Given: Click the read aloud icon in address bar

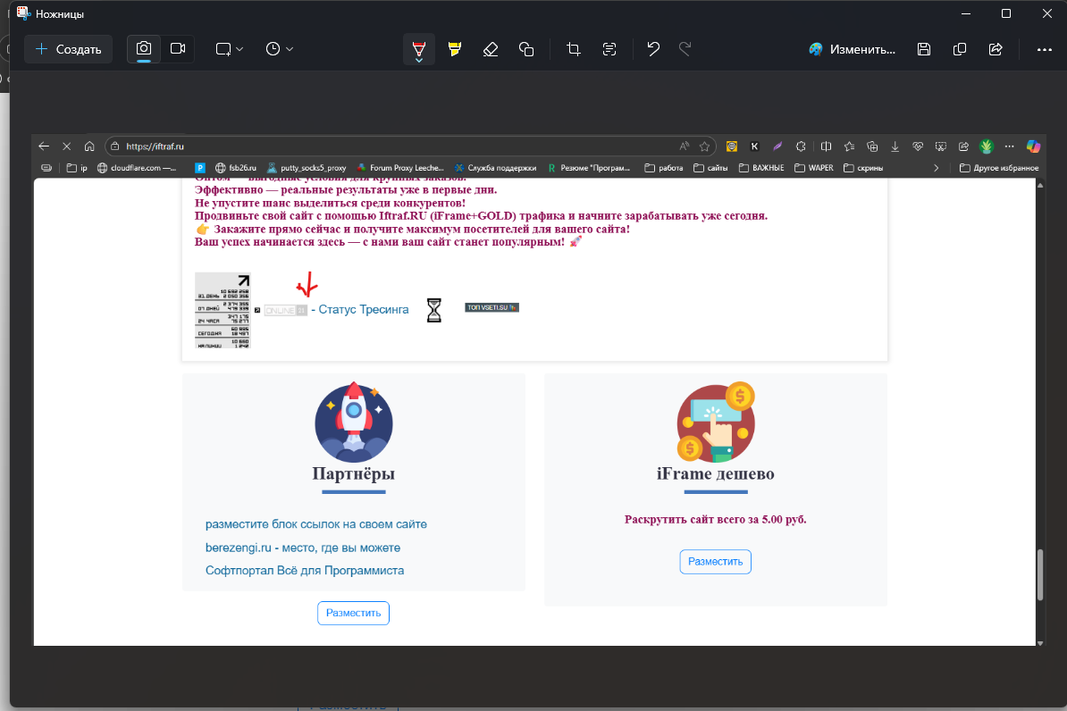Looking at the screenshot, I should coord(684,146).
